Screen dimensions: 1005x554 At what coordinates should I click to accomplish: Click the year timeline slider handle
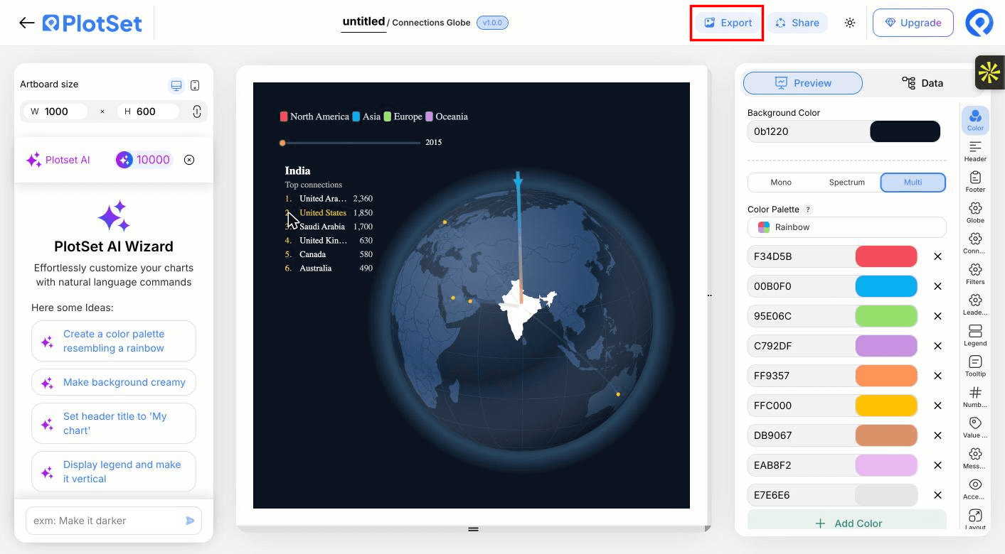(x=282, y=143)
